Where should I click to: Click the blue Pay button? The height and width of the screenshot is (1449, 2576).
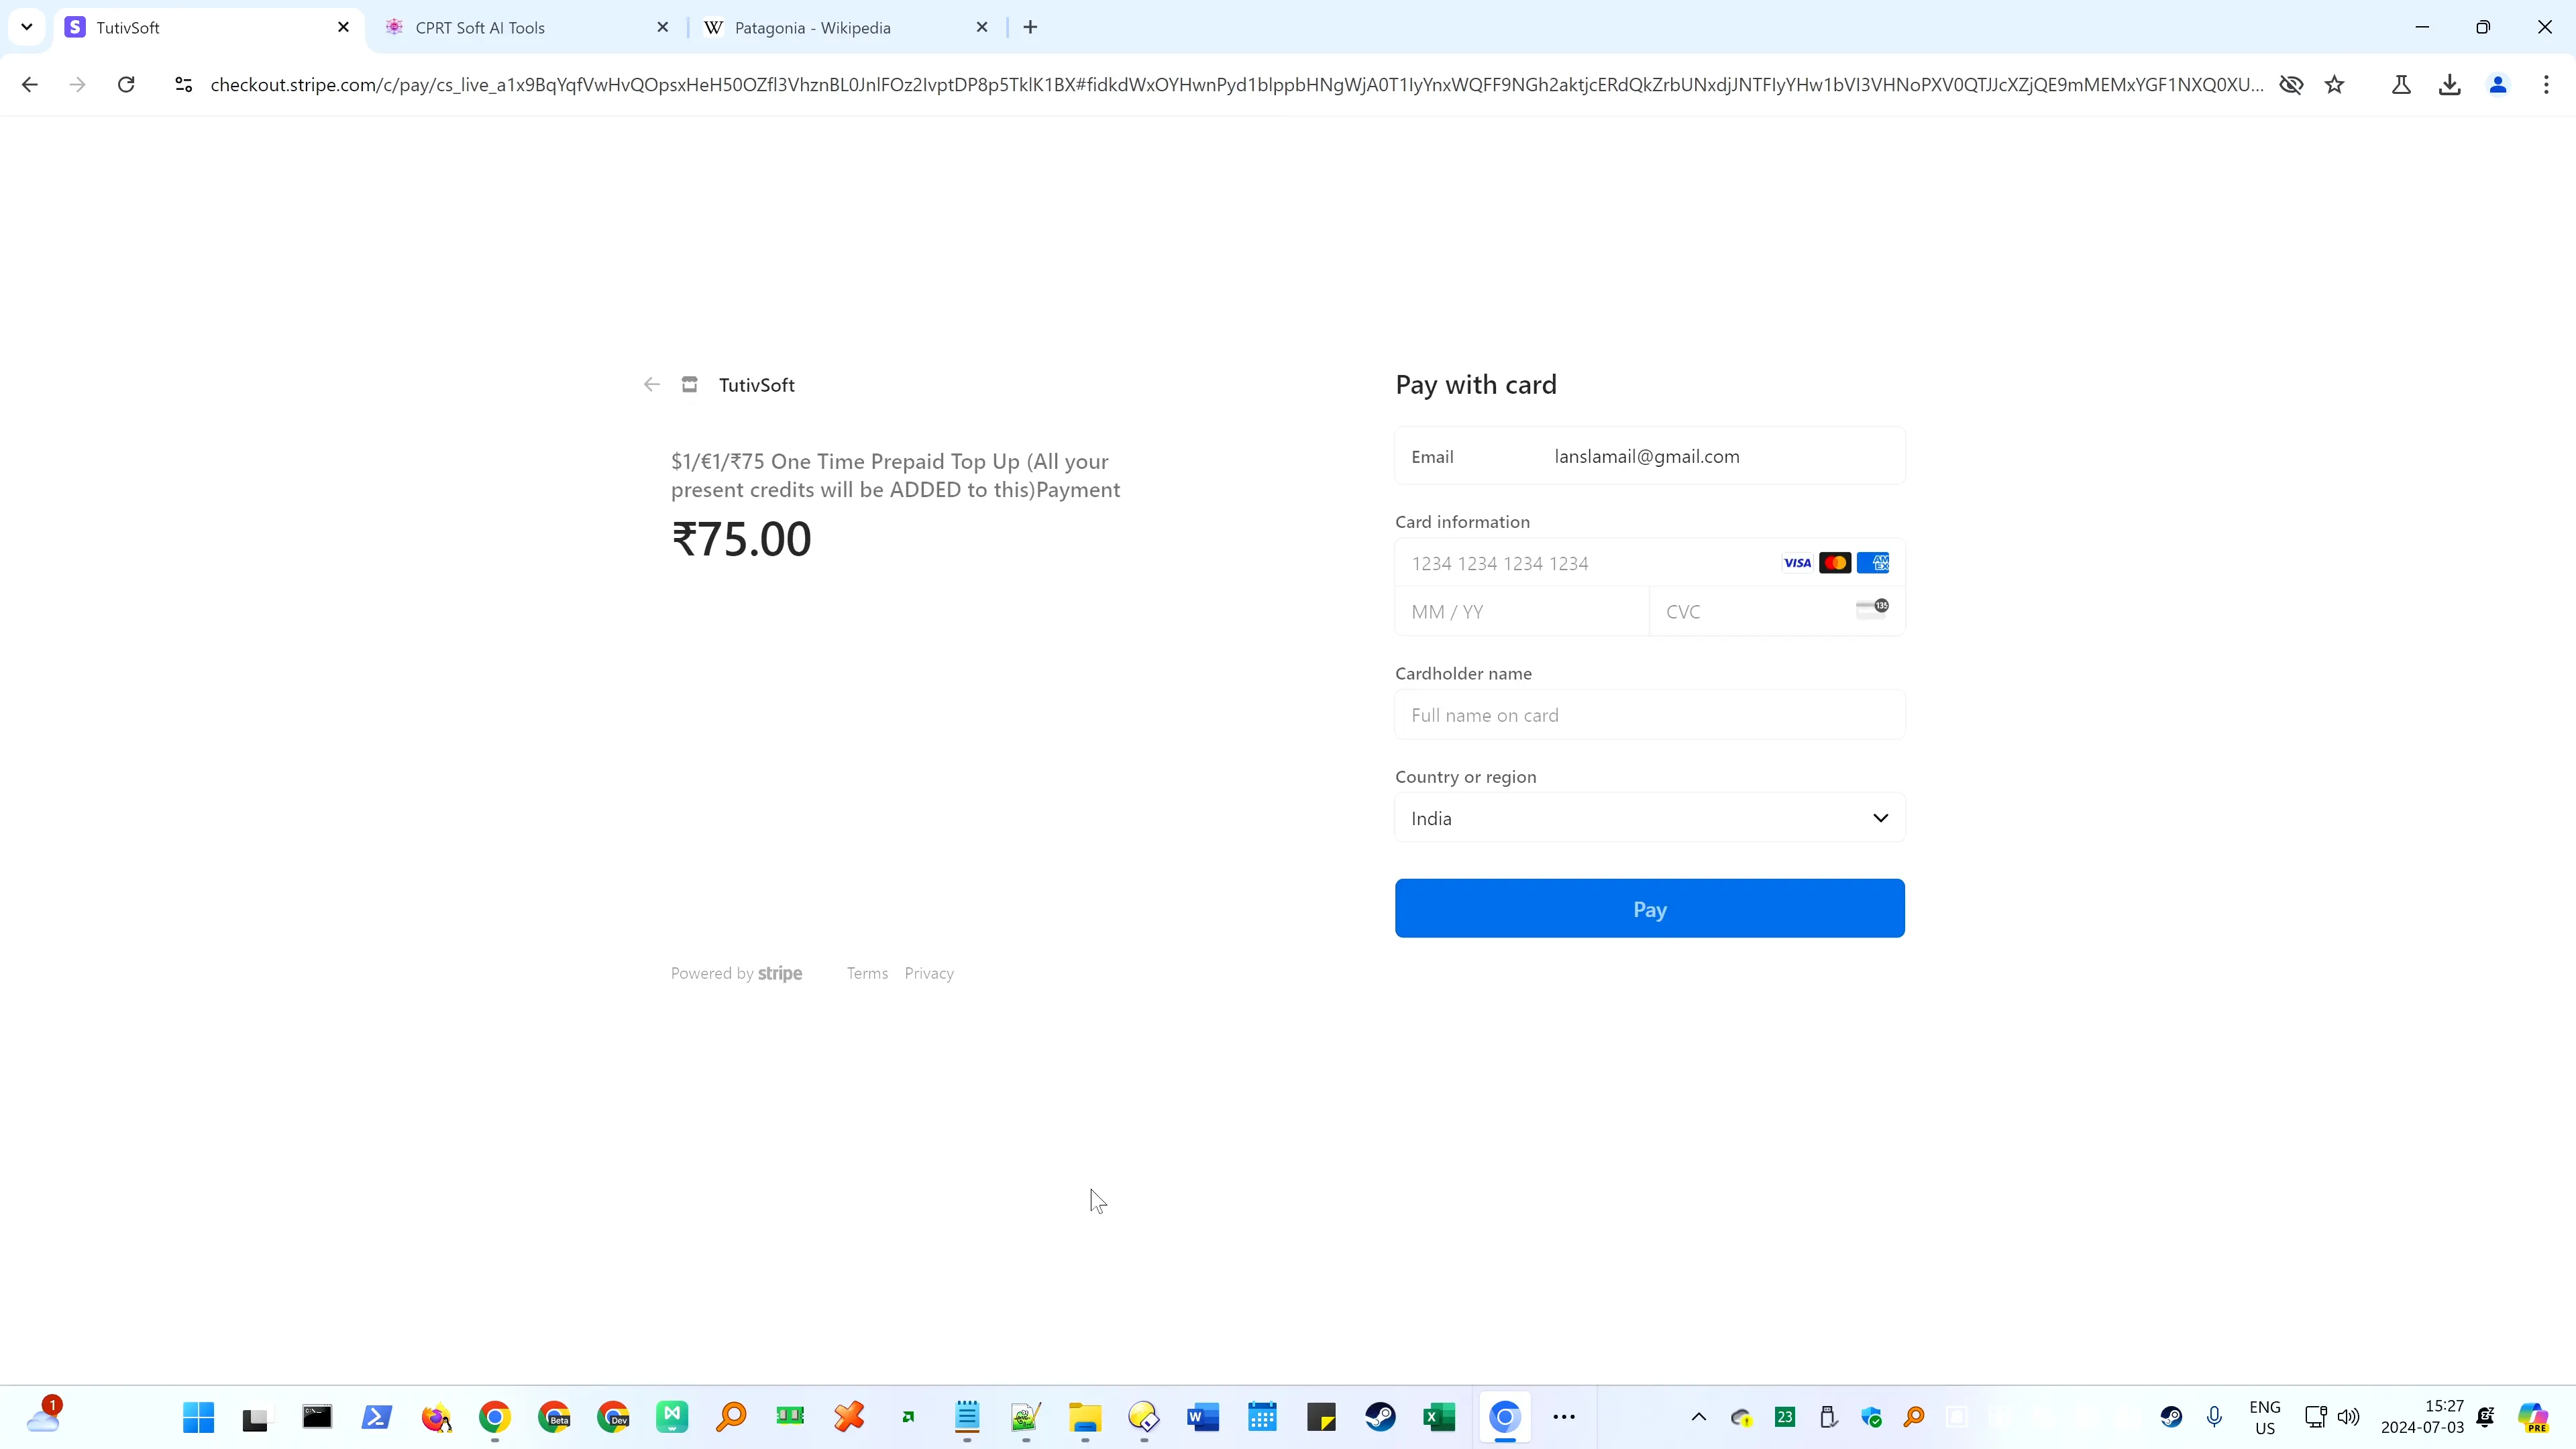pyautogui.click(x=1649, y=909)
